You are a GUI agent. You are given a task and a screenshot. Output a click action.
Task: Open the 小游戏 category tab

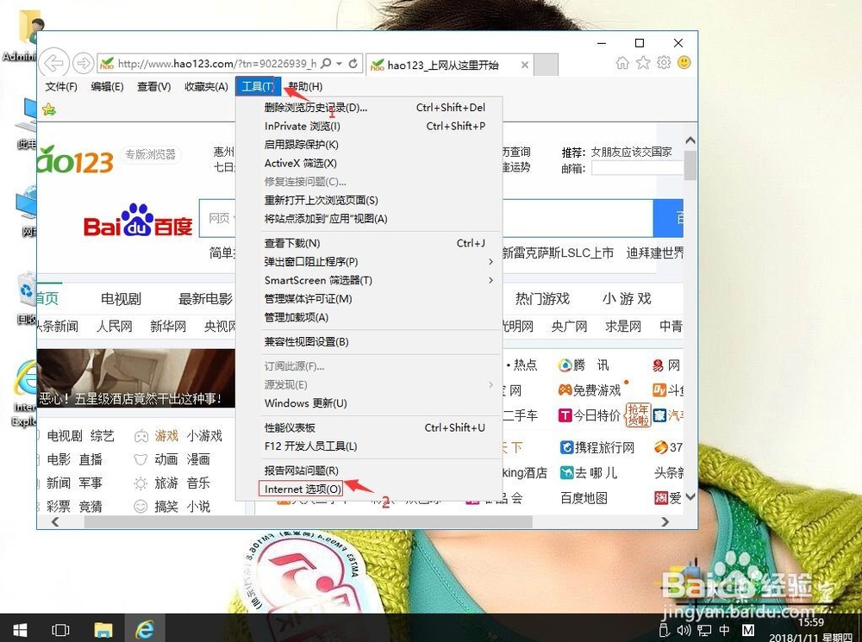click(627, 299)
